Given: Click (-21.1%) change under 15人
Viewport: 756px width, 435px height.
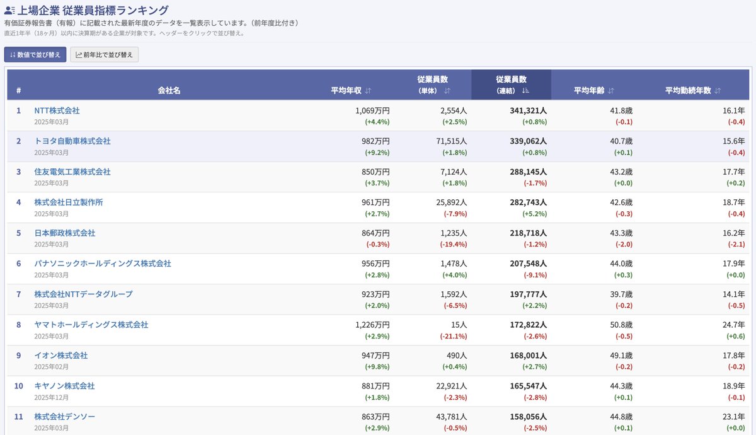Looking at the screenshot, I should click(453, 336).
